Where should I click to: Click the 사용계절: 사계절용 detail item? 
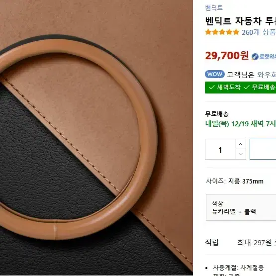pos(238,268)
